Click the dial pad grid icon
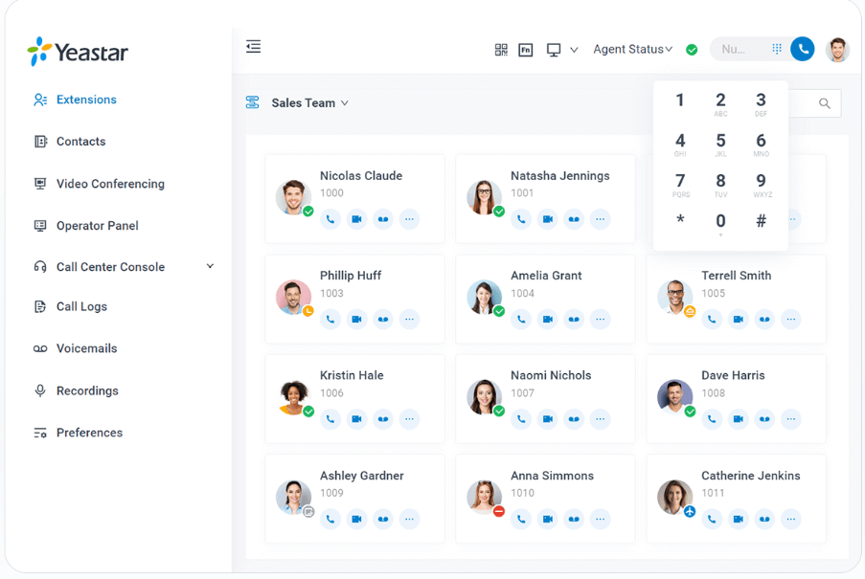Viewport: 865px width, 579px height. 777,49
